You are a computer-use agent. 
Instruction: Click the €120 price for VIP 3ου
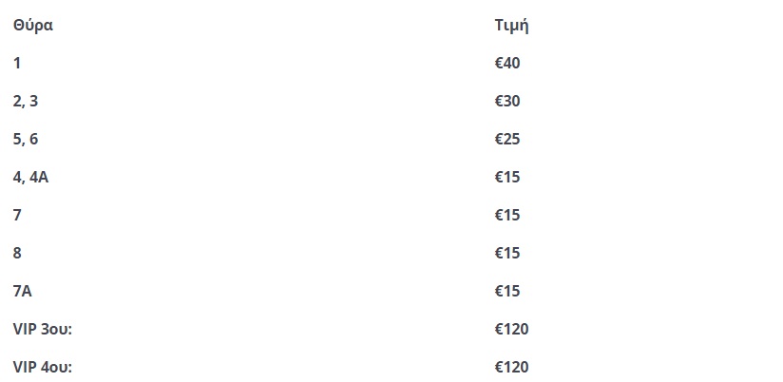point(511,330)
